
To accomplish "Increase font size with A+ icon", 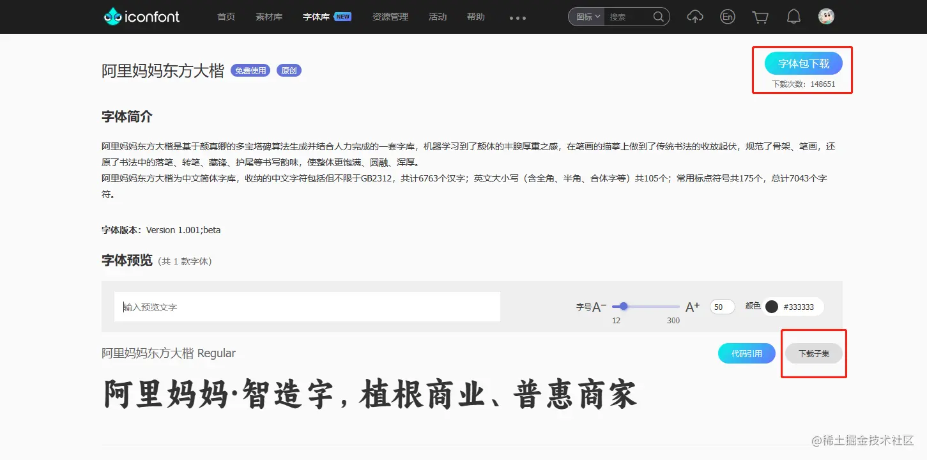I will click(693, 307).
